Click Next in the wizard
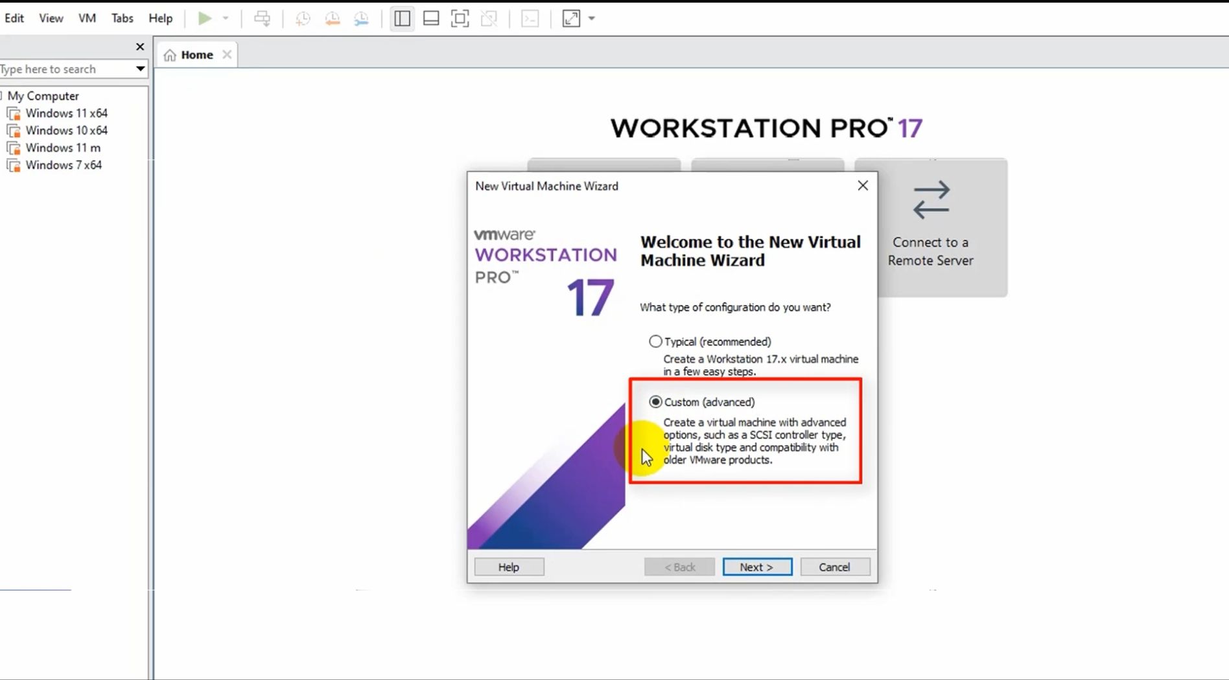Image resolution: width=1229 pixels, height=680 pixels. [757, 567]
